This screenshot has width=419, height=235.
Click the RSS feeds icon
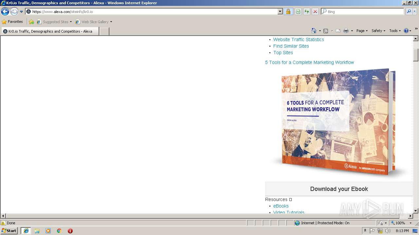[x=326, y=31]
